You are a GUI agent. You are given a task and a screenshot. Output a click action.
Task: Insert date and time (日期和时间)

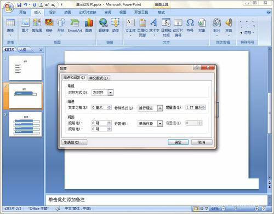pos(166,28)
